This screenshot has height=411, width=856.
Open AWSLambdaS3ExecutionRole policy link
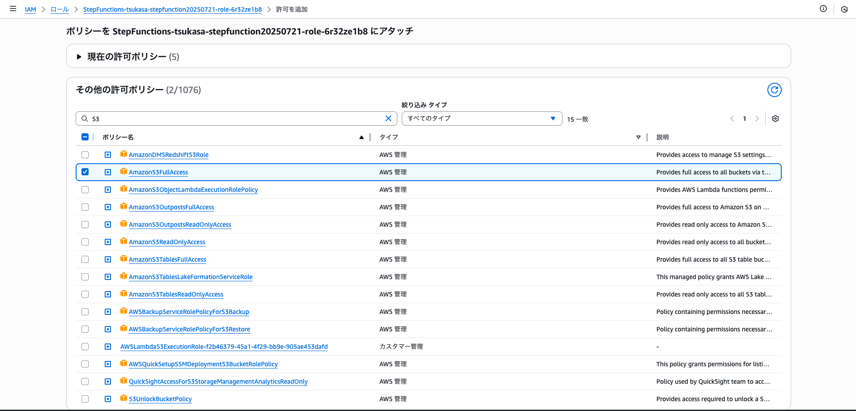[x=224, y=347]
